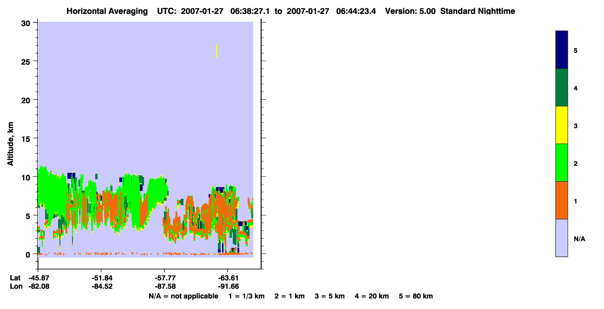Click the 20 altitude tick label
Viewport: 604px width, 309px height.
click(x=26, y=100)
